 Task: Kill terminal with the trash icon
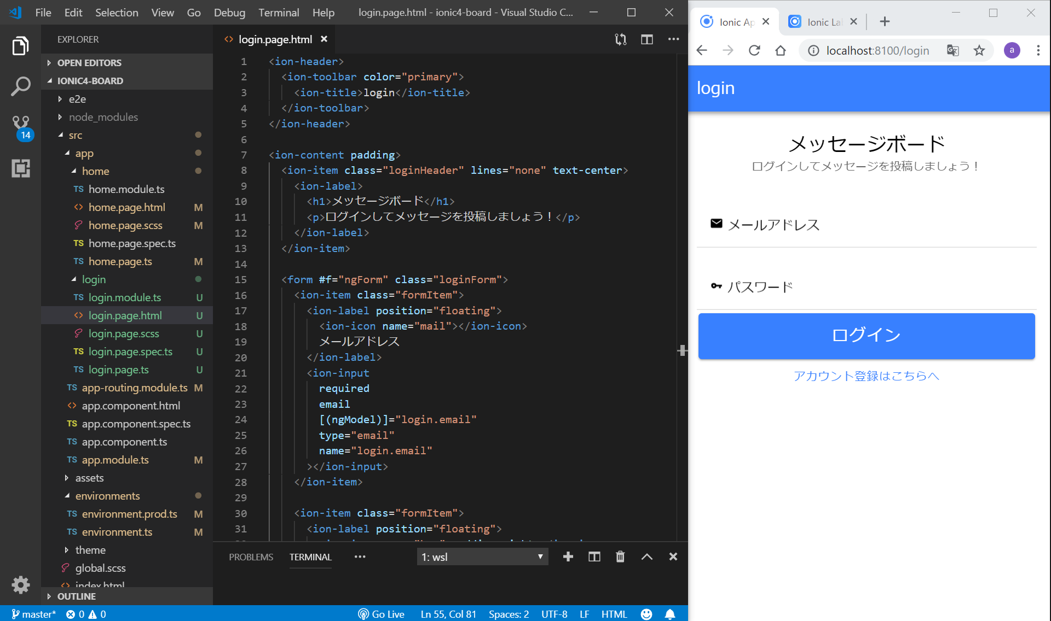pyautogui.click(x=620, y=556)
